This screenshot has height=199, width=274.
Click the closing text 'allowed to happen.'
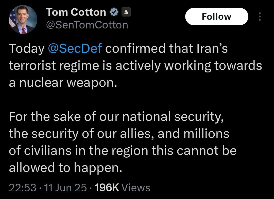[x=65, y=167]
